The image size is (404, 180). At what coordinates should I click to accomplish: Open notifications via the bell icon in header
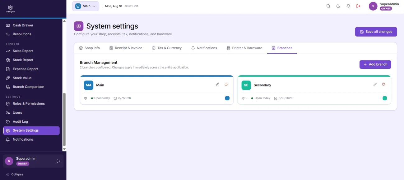(348, 6)
